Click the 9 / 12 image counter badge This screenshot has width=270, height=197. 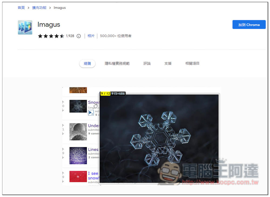coord(105,94)
